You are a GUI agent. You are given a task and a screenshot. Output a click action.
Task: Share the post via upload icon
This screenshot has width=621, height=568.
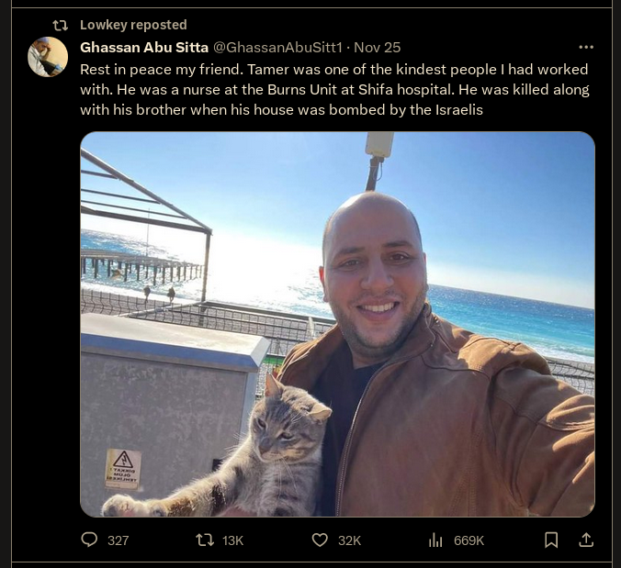coord(586,540)
